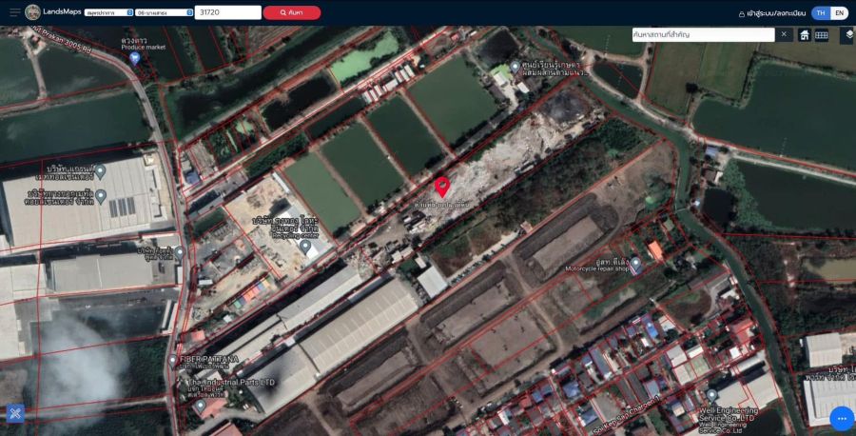This screenshot has height=436, width=856.
Task: Click the home icon next to place search
Action: click(x=805, y=35)
